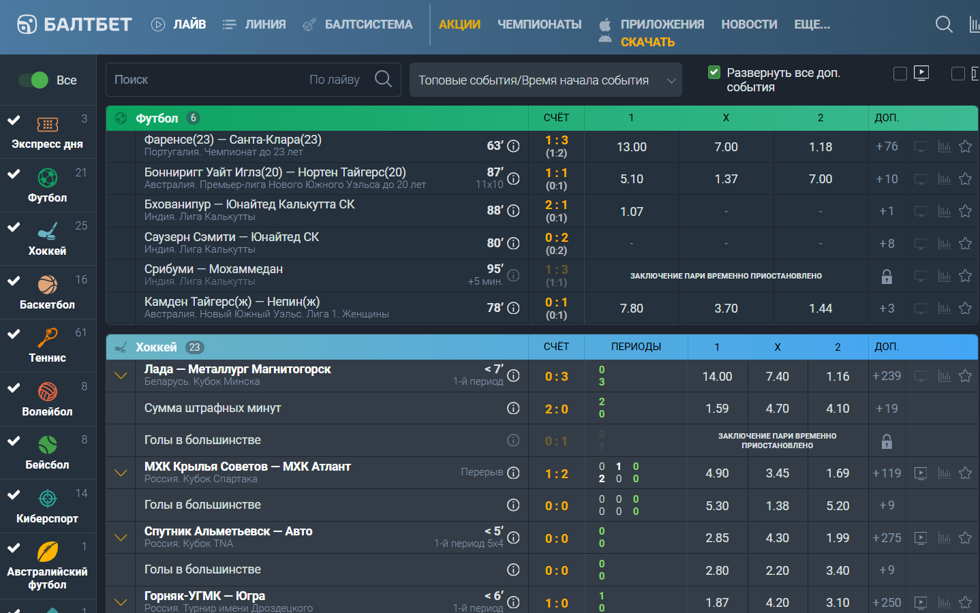Open the search magnifier in the header
980x613 pixels.
(944, 25)
